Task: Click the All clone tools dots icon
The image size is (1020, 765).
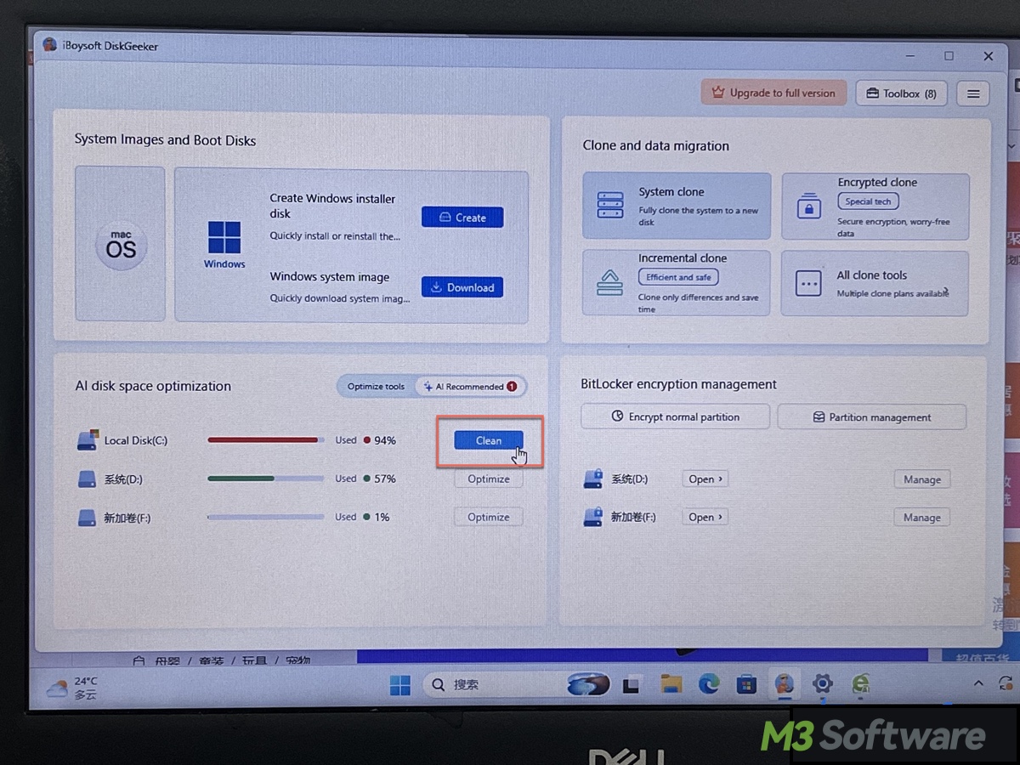Action: [x=808, y=283]
